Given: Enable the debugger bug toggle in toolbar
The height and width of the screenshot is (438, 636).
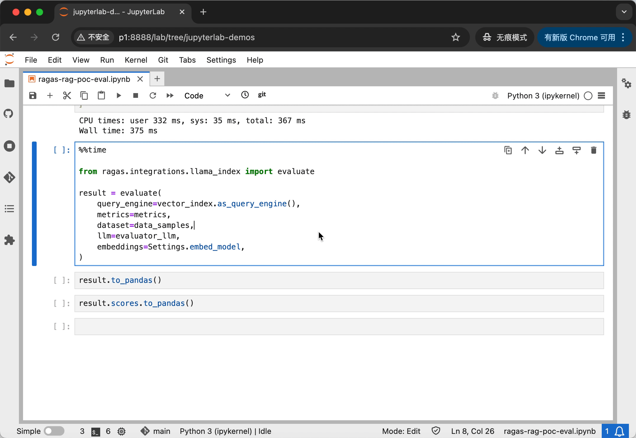Looking at the screenshot, I should 495,95.
